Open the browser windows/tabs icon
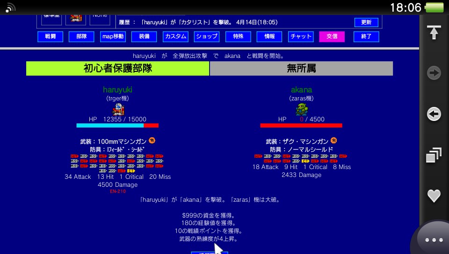 click(434, 155)
